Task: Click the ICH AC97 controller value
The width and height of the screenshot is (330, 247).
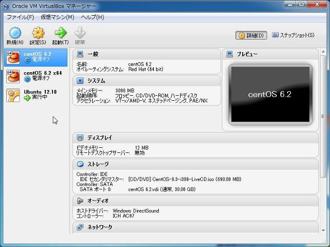Action: pyautogui.click(x=123, y=216)
